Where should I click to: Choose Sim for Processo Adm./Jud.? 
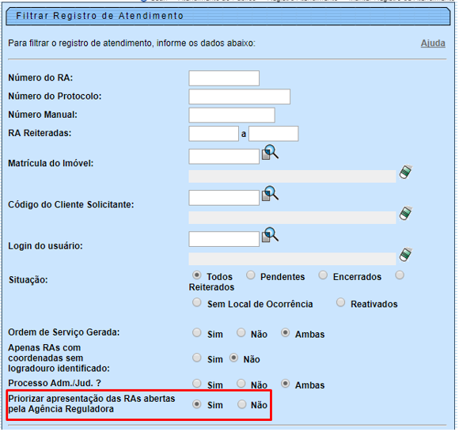(197, 384)
